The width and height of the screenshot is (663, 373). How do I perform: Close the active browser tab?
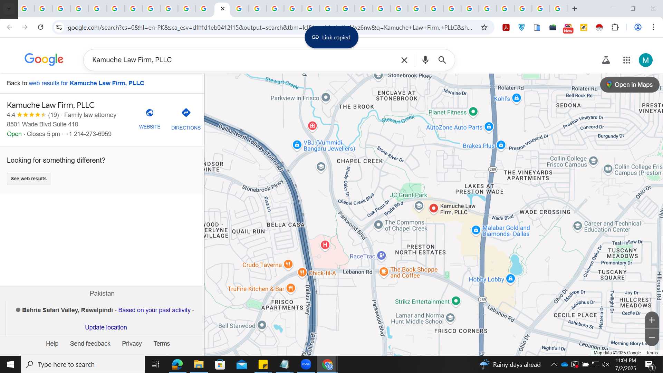pos(223,9)
